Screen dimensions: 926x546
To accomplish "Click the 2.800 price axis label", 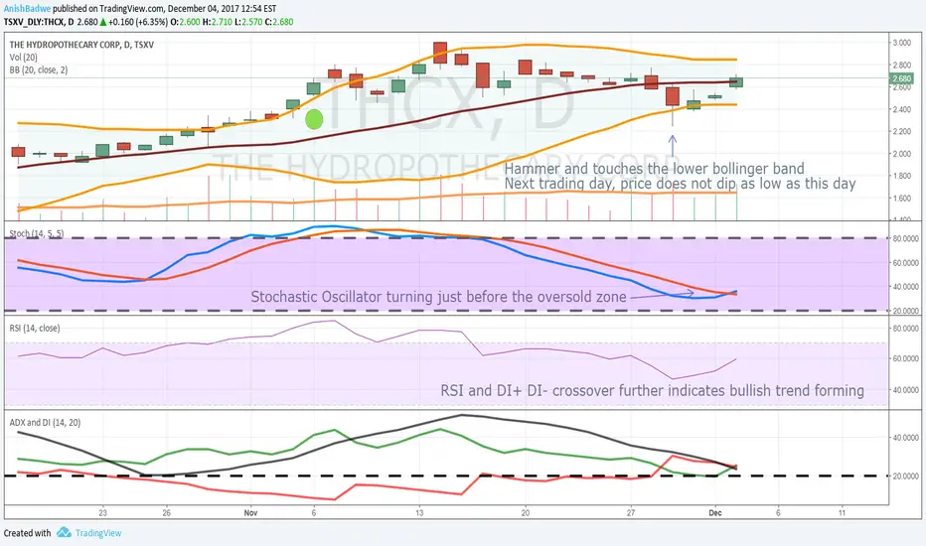I will tap(901, 65).
